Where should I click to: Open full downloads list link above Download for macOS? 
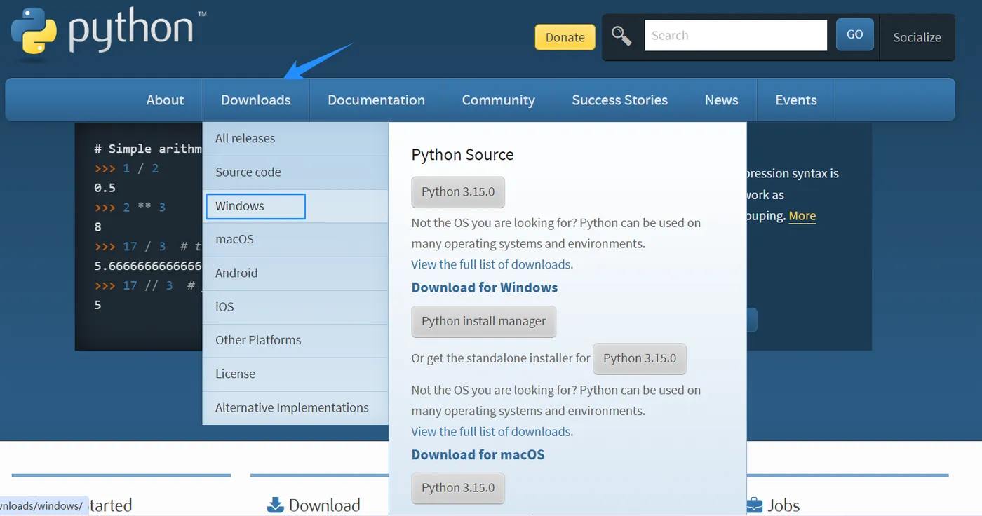[x=491, y=432]
